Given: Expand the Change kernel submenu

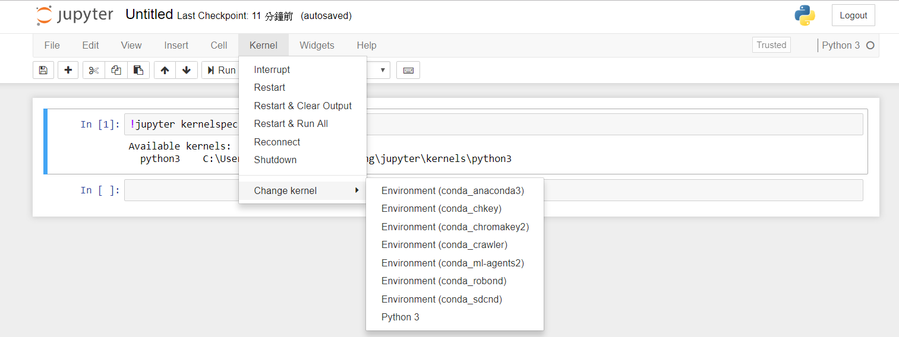Looking at the screenshot, I should pyautogui.click(x=302, y=190).
